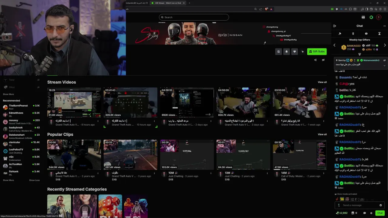This screenshot has width=388, height=218.
Task: Open the red-circled profile icon at top right
Action: [379, 17]
